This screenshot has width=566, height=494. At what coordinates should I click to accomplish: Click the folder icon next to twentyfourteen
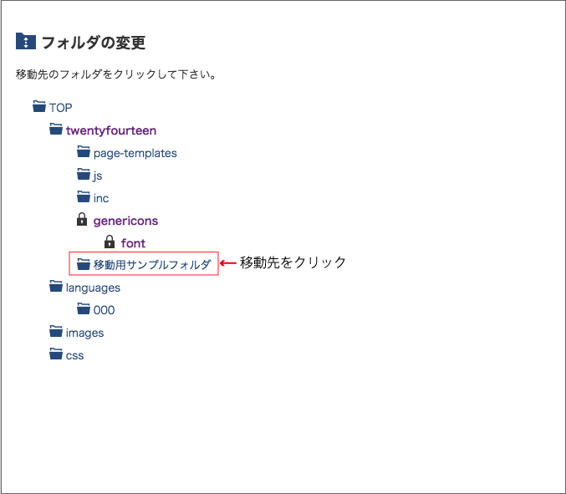[56, 129]
